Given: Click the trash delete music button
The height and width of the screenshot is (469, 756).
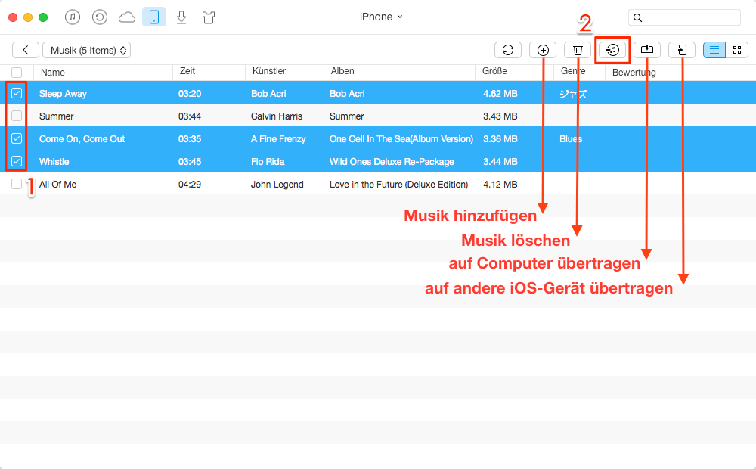Looking at the screenshot, I should (578, 50).
